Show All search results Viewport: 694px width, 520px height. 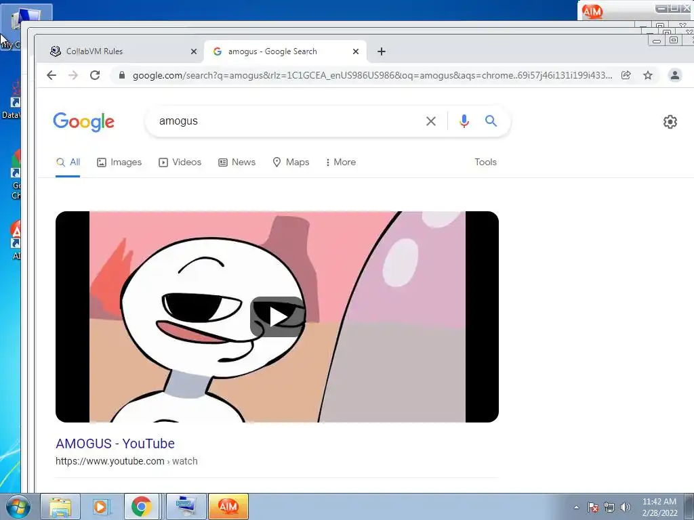point(68,162)
